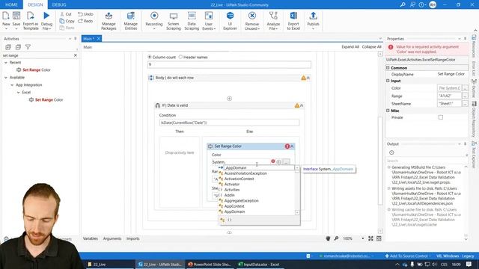This screenshot has width=479, height=269.
Task: Click the overview toggle icon
Action: tap(379, 238)
